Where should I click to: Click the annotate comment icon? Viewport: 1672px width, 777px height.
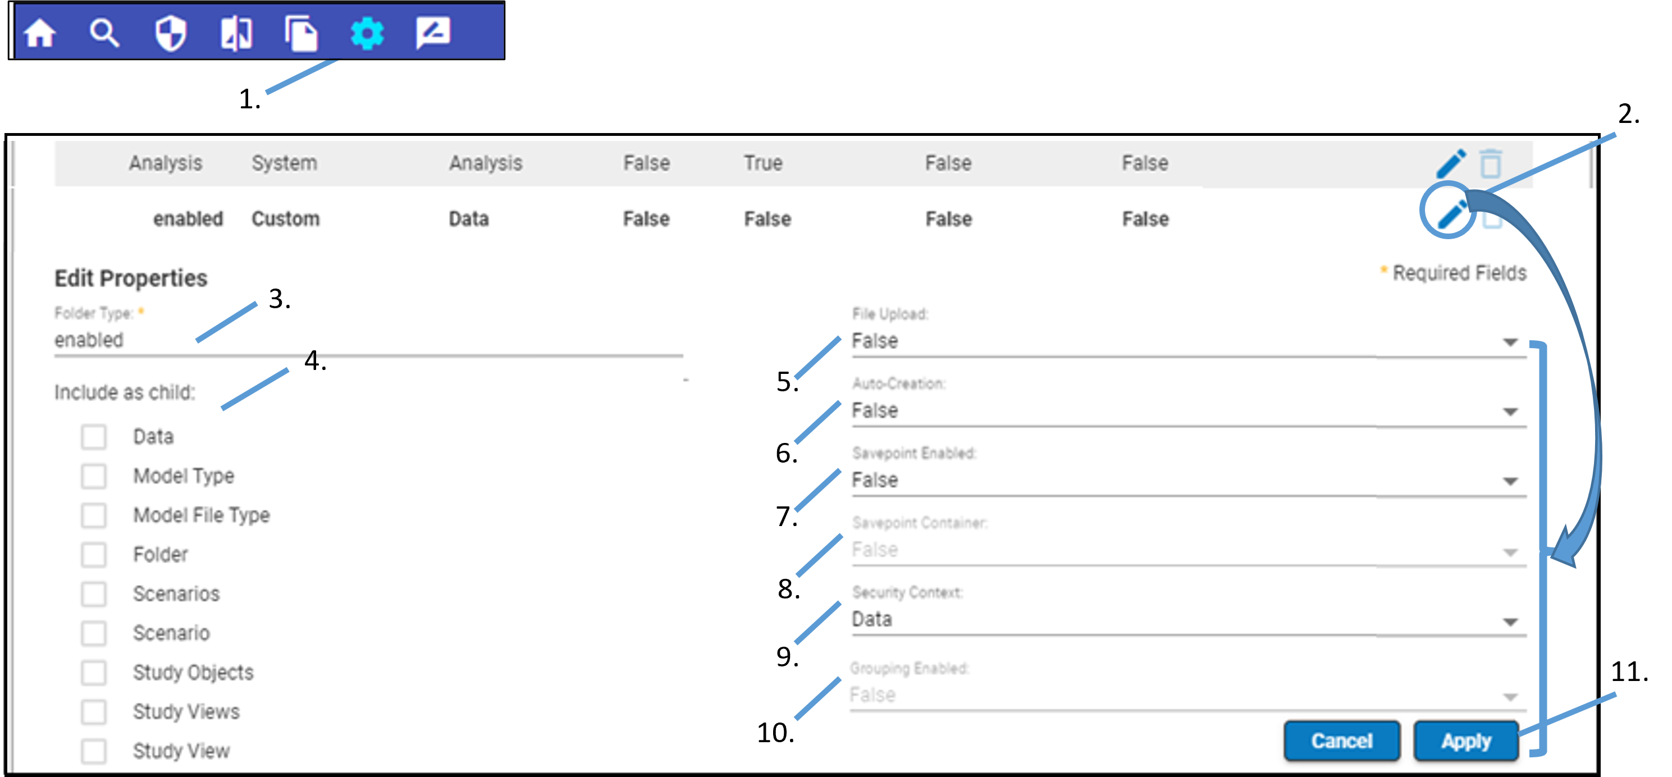click(x=433, y=33)
